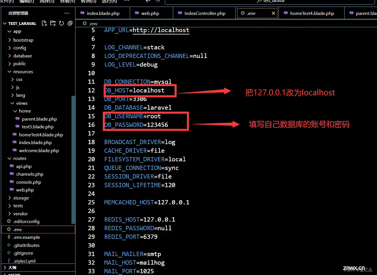This screenshot has height=275, width=377.
Task: Open the 运行(R) menu
Action: tap(109, 1)
